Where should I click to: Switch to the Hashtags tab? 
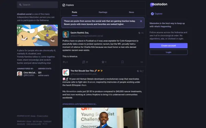click(x=103, y=12)
